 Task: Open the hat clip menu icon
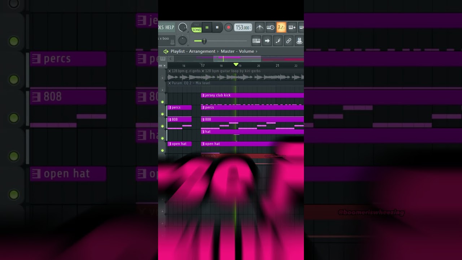203,132
